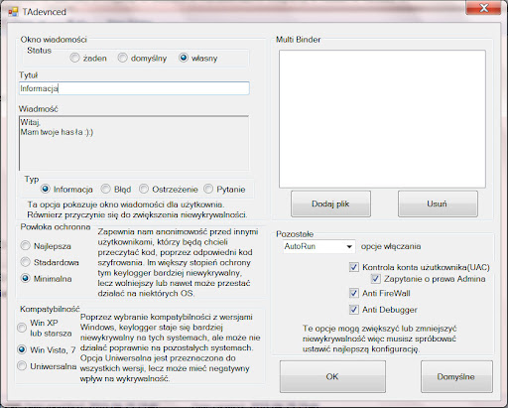Image resolution: width=508 pixels, height=408 pixels.
Task: Click into the Tytuł text field
Action: (x=134, y=88)
